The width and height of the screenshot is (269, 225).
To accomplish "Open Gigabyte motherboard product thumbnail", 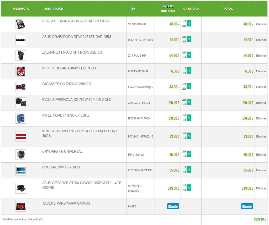I will [21, 87].
